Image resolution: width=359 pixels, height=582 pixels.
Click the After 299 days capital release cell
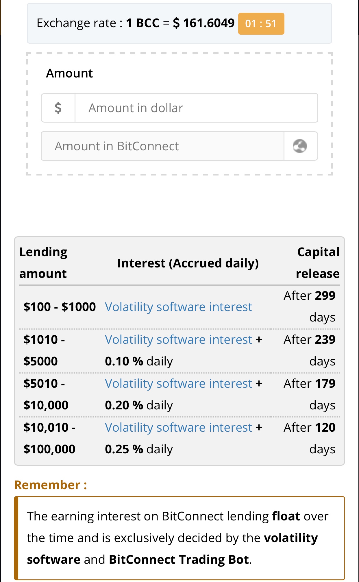click(309, 306)
